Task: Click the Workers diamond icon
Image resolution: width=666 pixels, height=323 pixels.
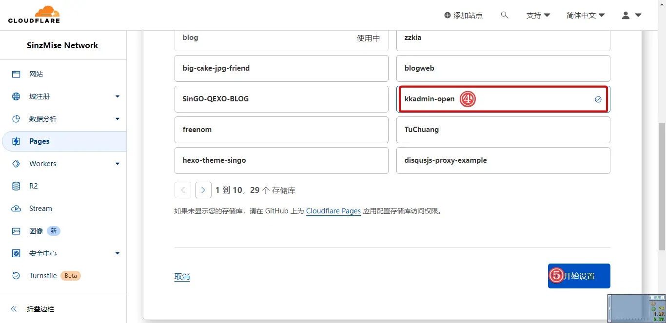Action: coord(16,164)
